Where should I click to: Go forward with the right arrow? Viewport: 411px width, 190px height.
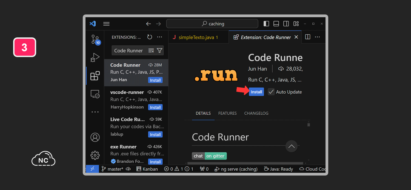pos(158,24)
